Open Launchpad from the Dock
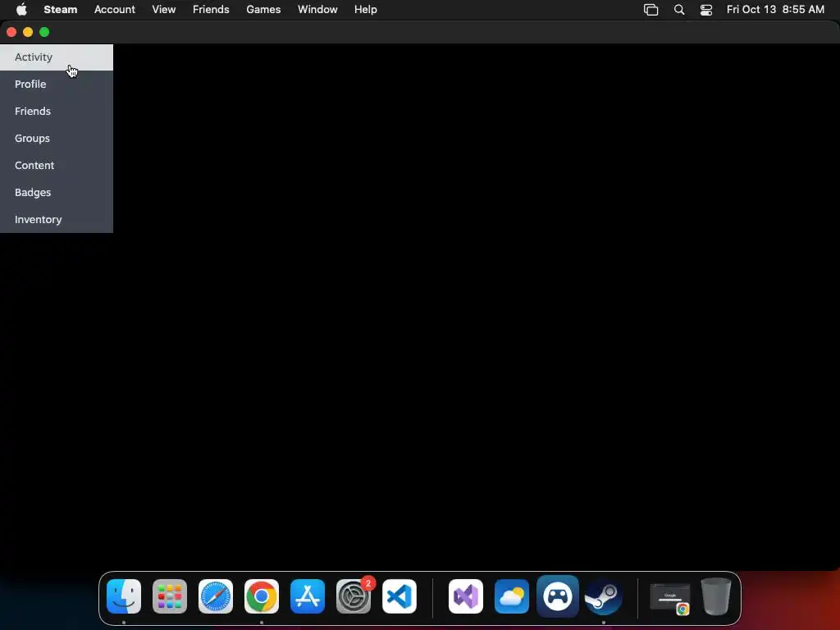This screenshot has width=840, height=630. [x=170, y=596]
